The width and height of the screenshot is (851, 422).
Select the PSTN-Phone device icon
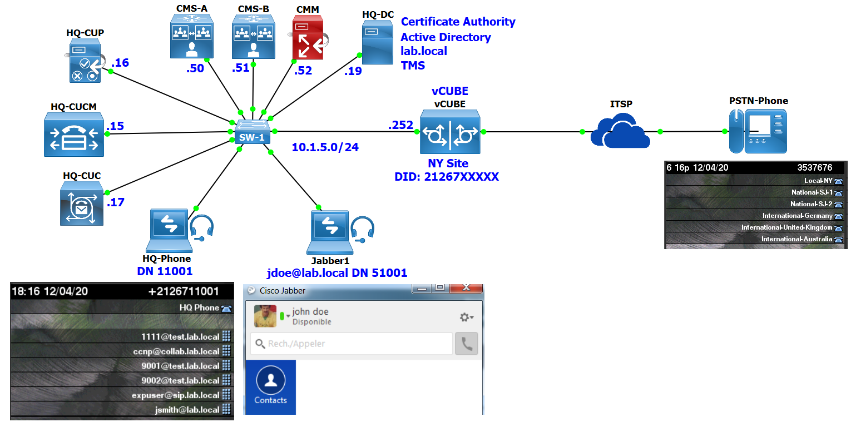click(758, 130)
